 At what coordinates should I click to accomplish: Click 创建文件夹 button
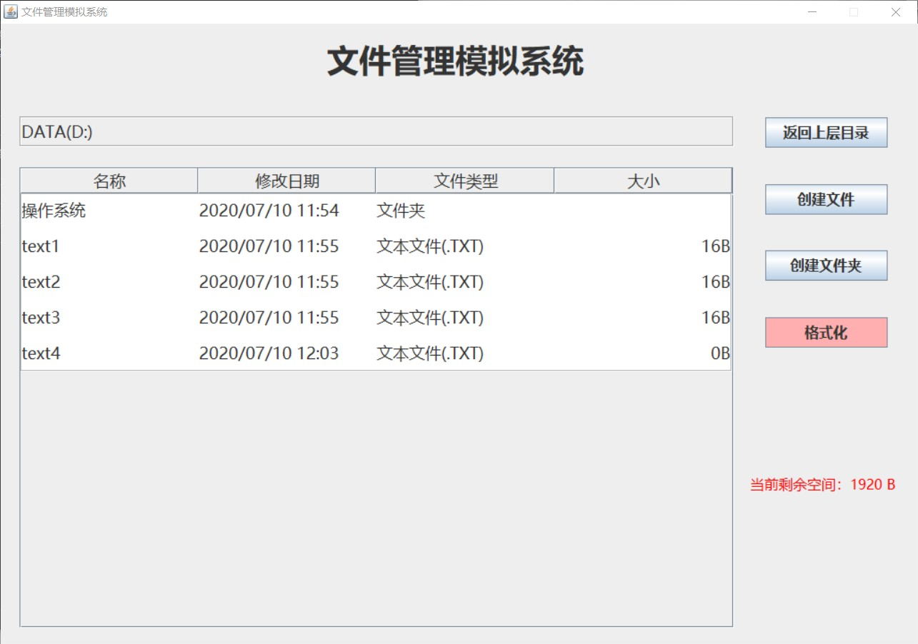[826, 266]
